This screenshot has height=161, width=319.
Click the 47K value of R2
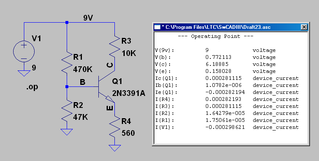click(81, 117)
